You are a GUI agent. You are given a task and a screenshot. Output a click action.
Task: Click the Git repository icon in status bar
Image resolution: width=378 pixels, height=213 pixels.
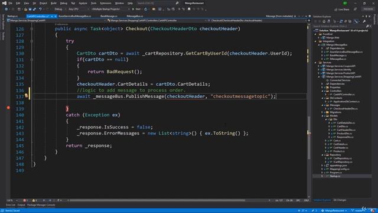click(x=322, y=211)
